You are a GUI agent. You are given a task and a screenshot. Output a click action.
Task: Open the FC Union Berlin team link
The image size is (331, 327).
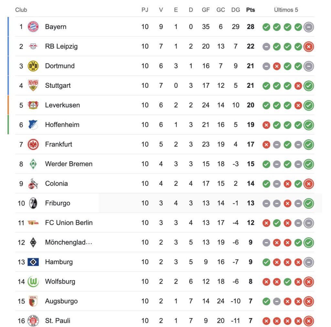pos(69,223)
